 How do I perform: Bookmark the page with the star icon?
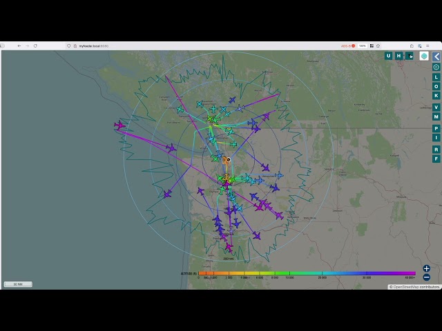point(378,46)
